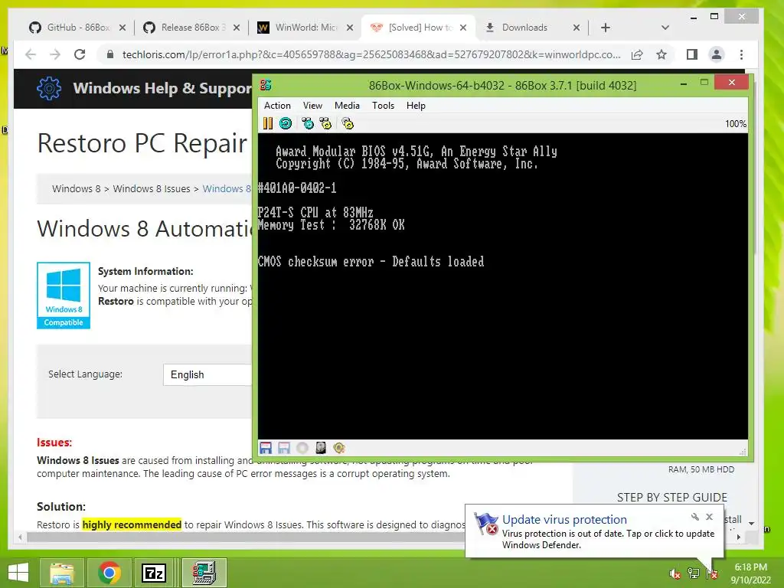Reload the current page
The height and width of the screenshot is (588, 784).
pos(80,54)
